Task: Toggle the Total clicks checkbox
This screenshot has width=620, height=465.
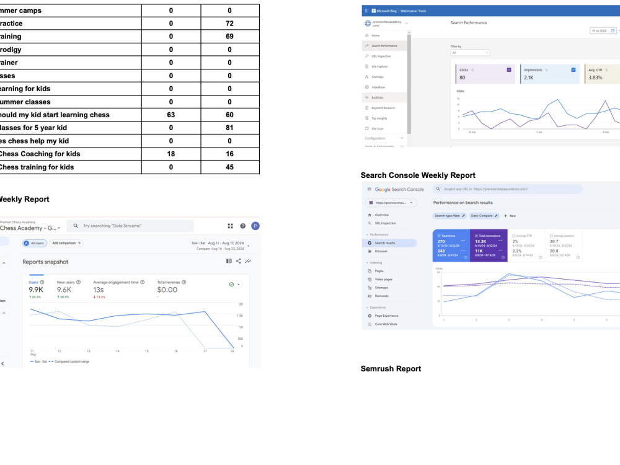Action: click(439, 236)
